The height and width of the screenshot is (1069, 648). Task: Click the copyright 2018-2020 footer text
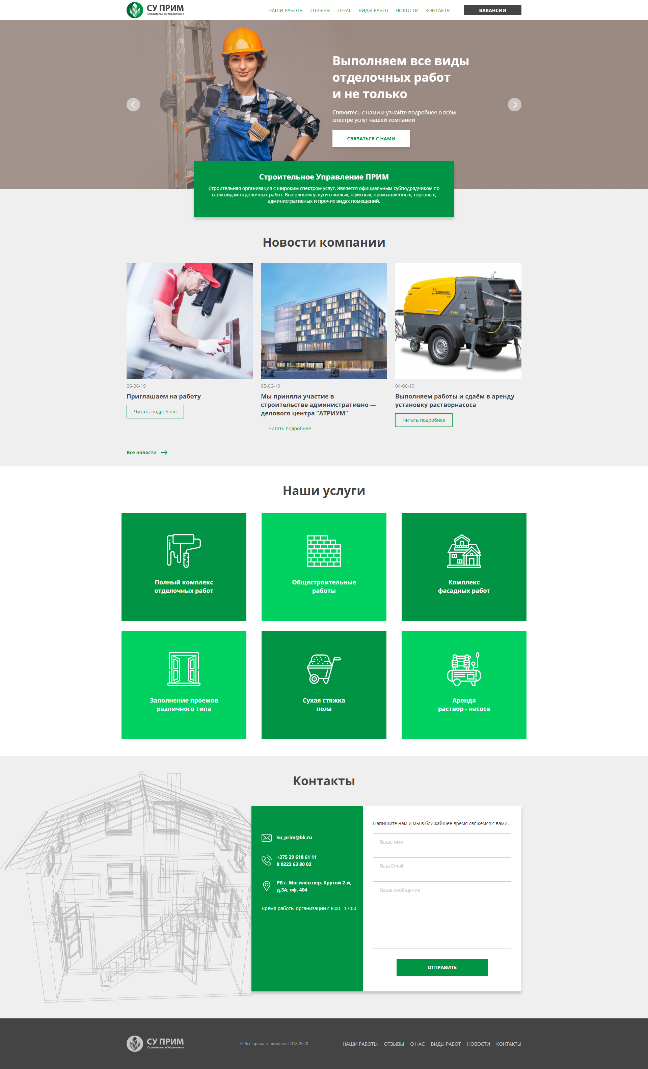coord(274,1044)
